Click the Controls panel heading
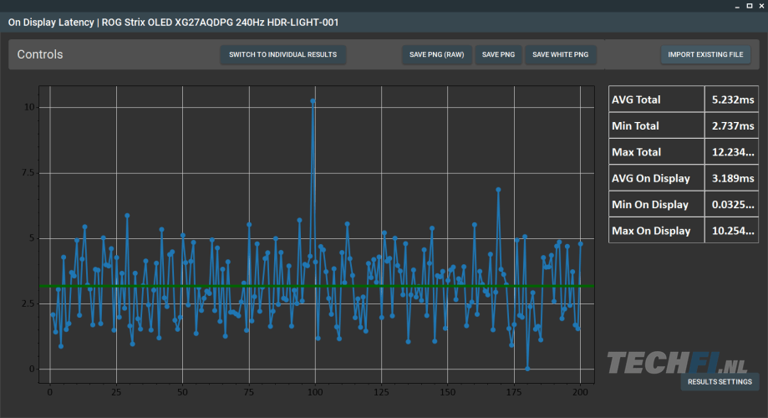 pos(40,54)
